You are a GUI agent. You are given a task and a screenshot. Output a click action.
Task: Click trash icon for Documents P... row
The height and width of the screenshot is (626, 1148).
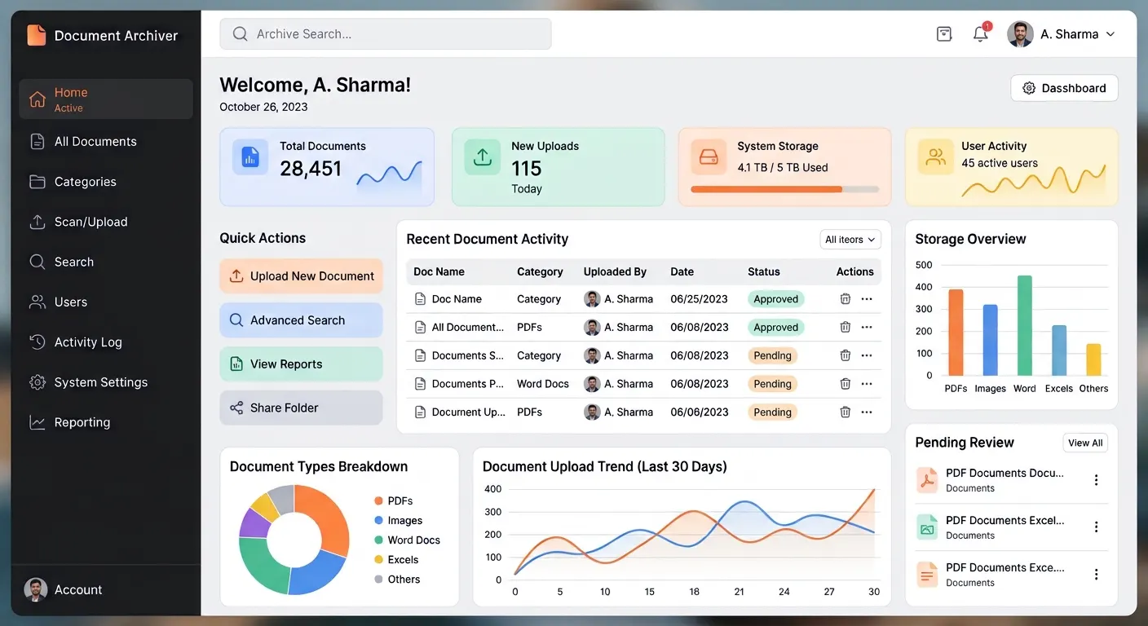click(846, 383)
